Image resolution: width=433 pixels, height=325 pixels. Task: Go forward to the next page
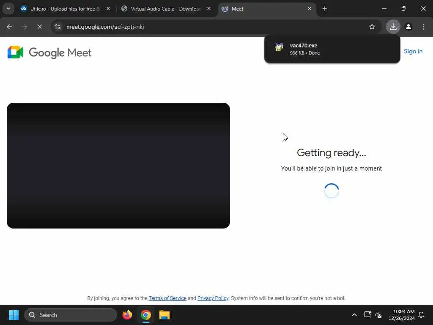[25, 27]
